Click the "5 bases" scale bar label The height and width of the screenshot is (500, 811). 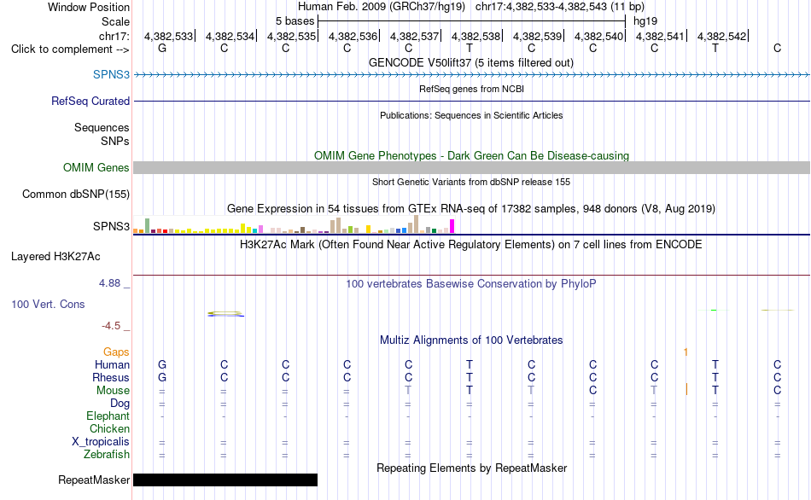[x=295, y=21]
